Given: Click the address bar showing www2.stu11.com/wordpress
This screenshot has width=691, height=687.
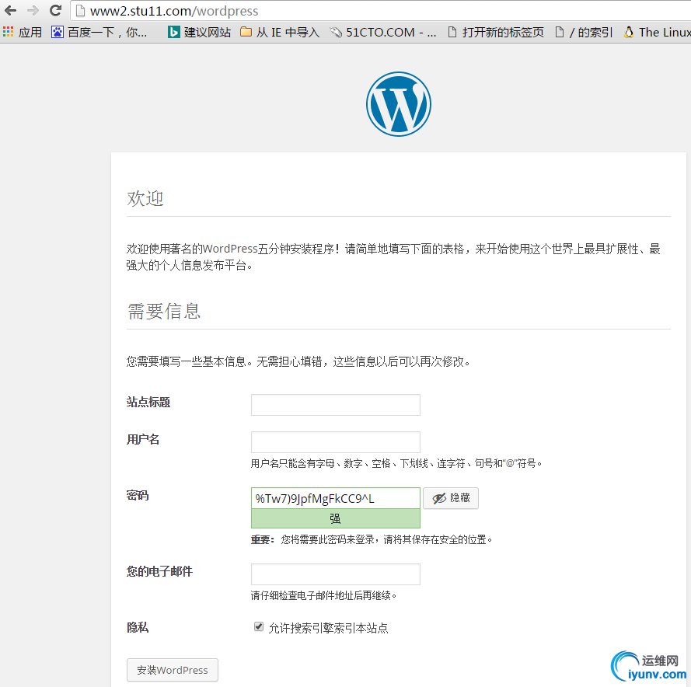Looking at the screenshot, I should (381, 11).
